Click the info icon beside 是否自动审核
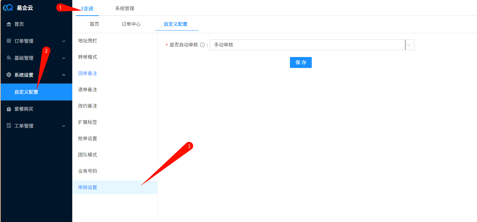 (202, 45)
